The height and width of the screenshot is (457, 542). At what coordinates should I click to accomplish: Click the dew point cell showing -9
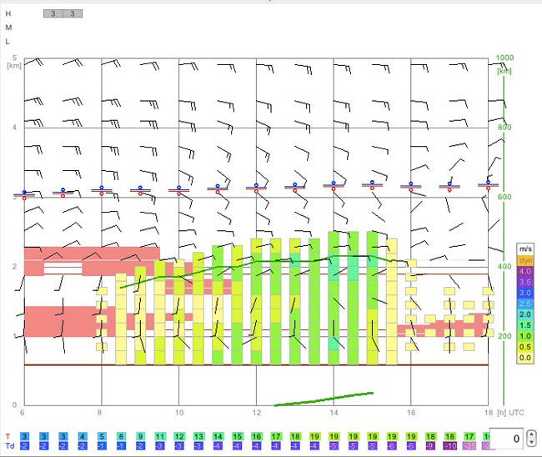coord(431,446)
